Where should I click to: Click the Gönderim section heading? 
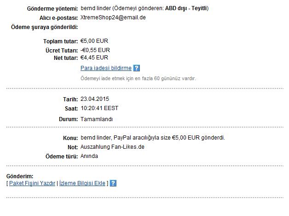(20, 176)
